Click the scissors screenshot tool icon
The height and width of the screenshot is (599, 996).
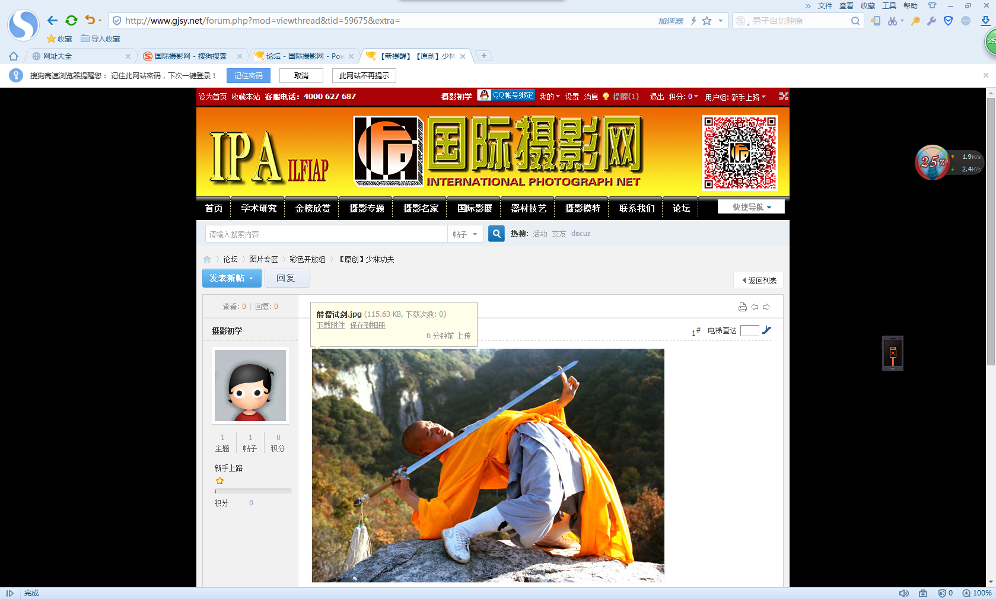[893, 21]
